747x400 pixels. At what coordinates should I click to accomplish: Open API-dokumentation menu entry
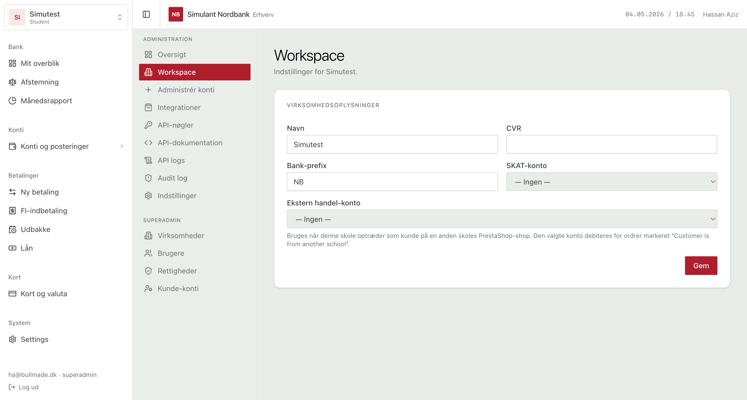195,143
